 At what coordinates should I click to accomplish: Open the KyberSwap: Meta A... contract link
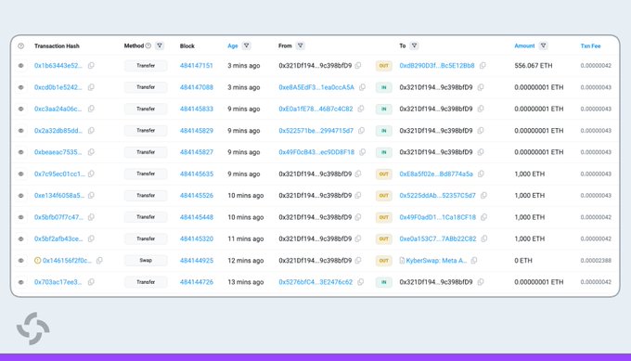(436, 261)
